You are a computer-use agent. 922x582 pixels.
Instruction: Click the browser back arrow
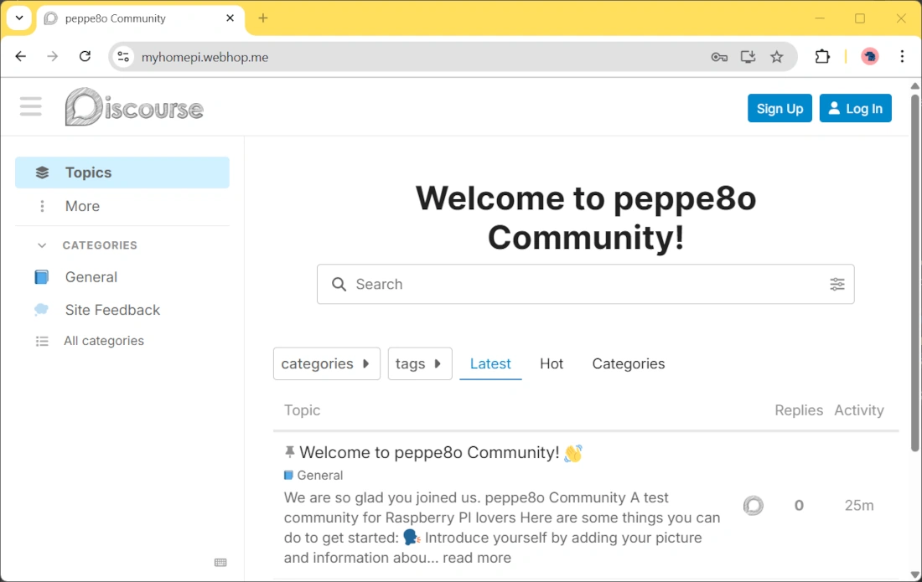(x=21, y=56)
